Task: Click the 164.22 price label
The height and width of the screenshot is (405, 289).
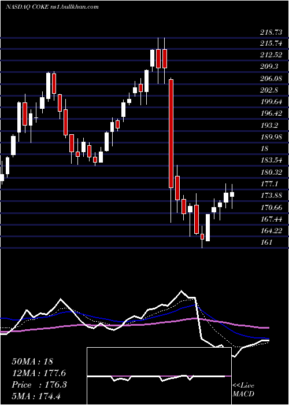Action: 271,230
